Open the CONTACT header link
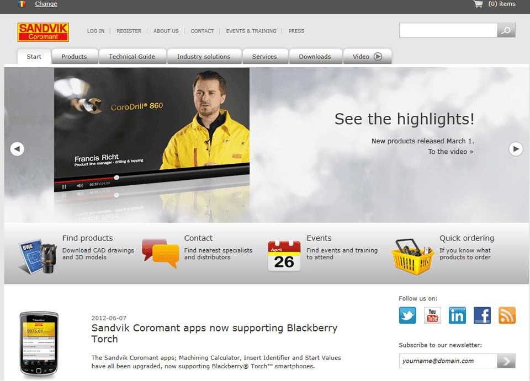 (x=202, y=31)
